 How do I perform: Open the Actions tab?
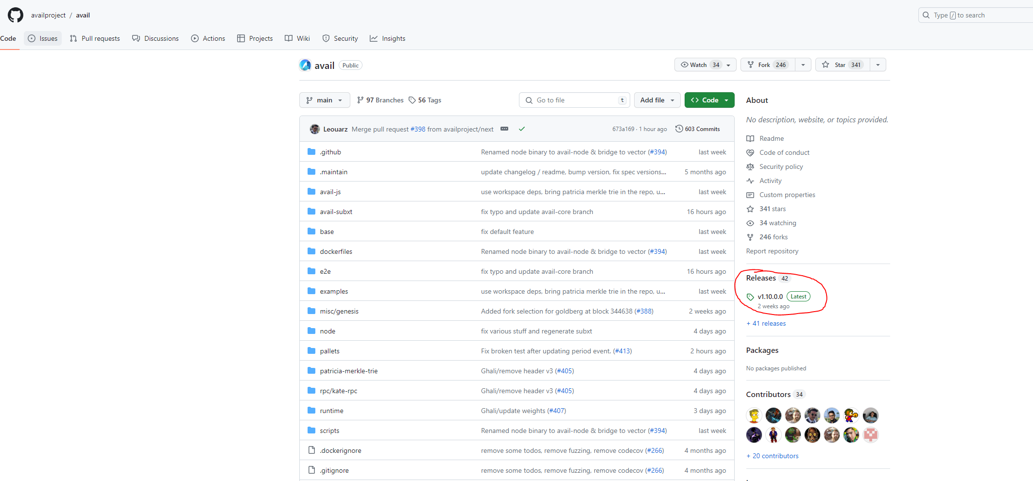(x=208, y=38)
